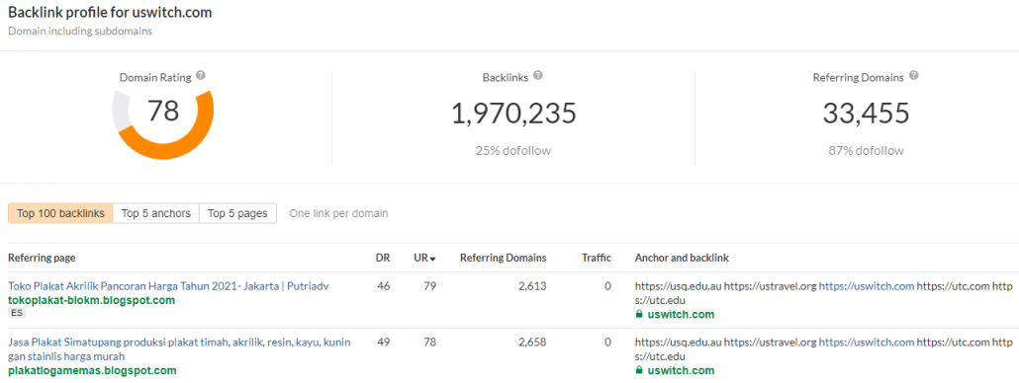The height and width of the screenshot is (383, 1019).
Task: Sort by the Referring Domains column header
Action: (503, 258)
